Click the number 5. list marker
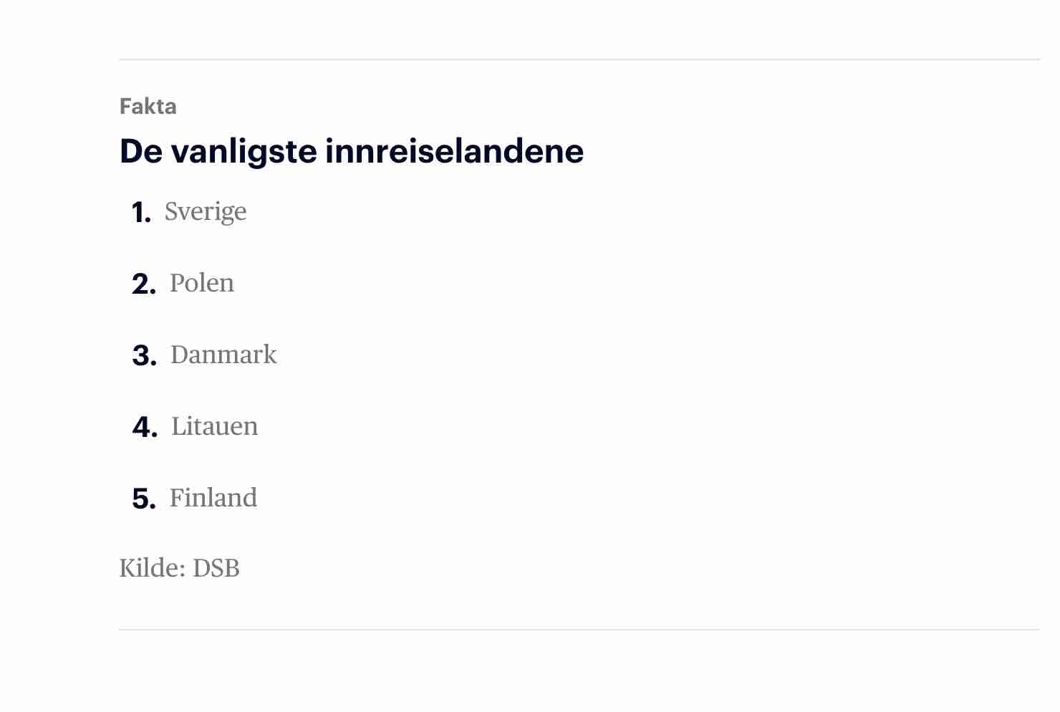The image size is (1060, 712). click(144, 499)
